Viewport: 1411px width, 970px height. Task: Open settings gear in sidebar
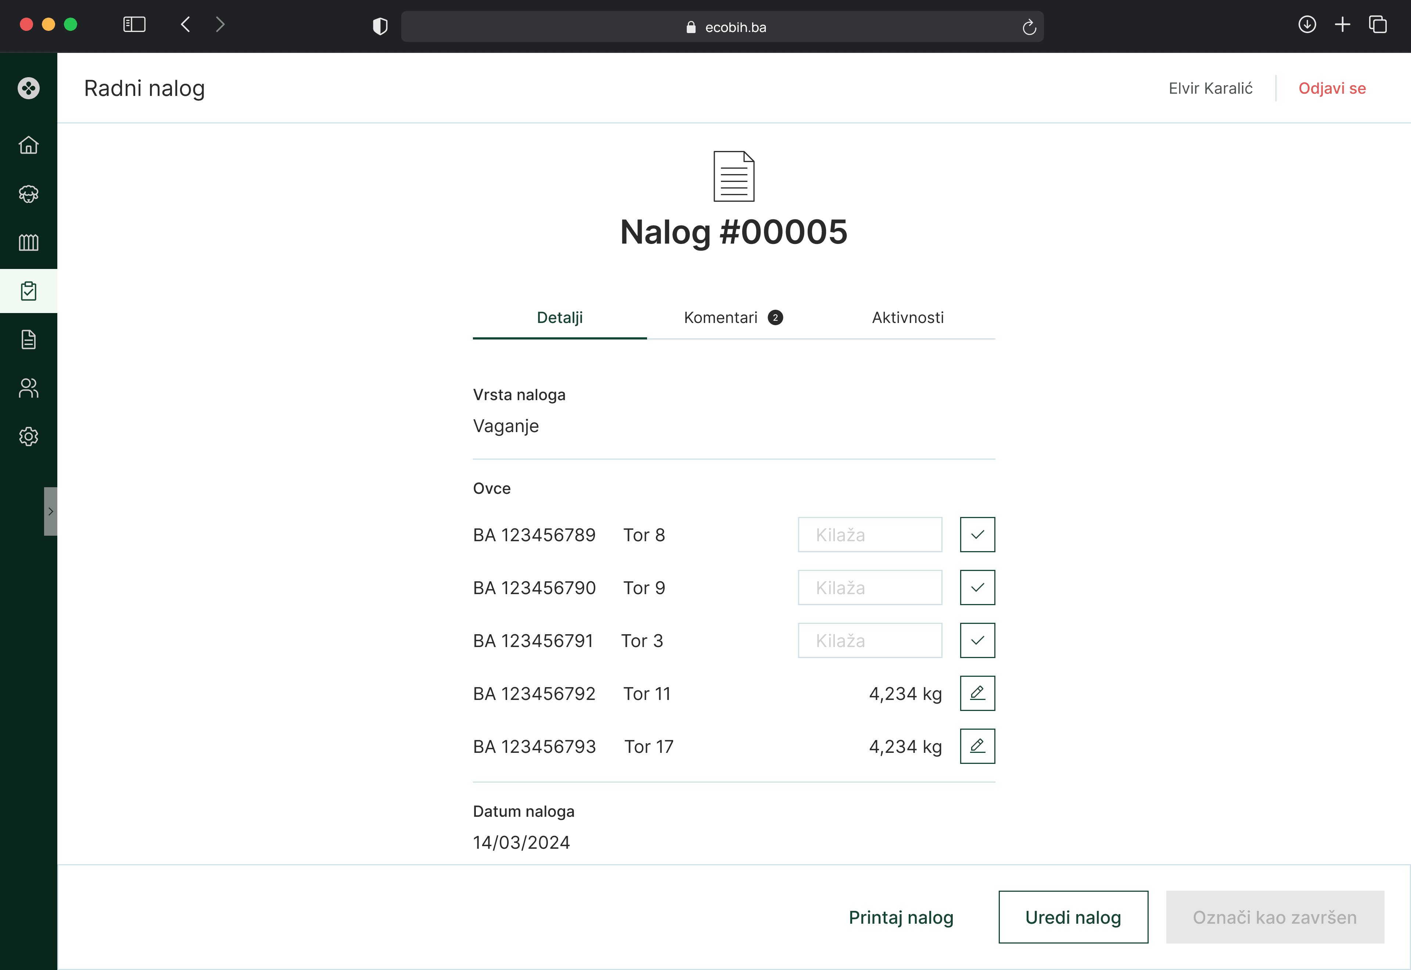tap(29, 436)
